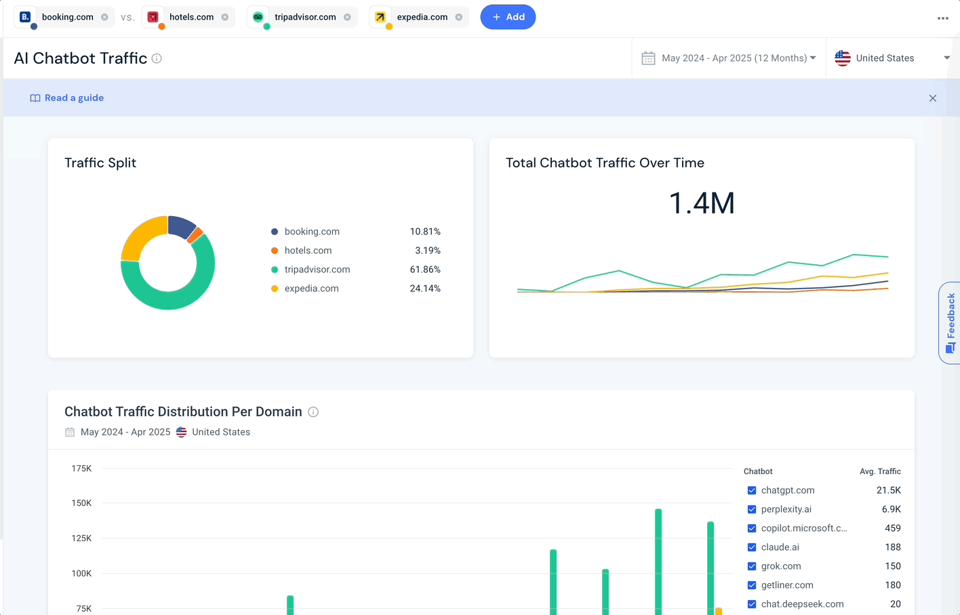
Task: Remove booking.com from the comparison
Action: (104, 17)
